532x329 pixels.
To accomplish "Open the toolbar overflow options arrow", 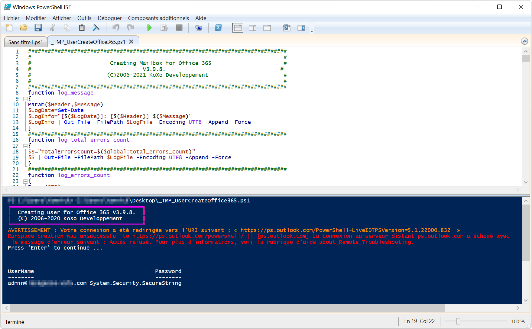I will pyautogui.click(x=312, y=31).
